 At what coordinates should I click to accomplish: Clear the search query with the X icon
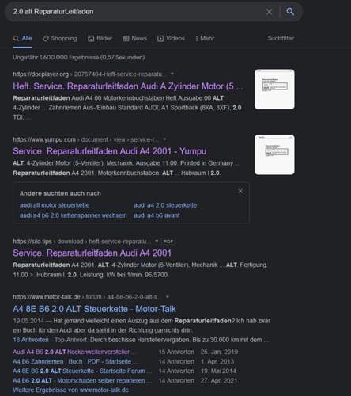coord(269,12)
